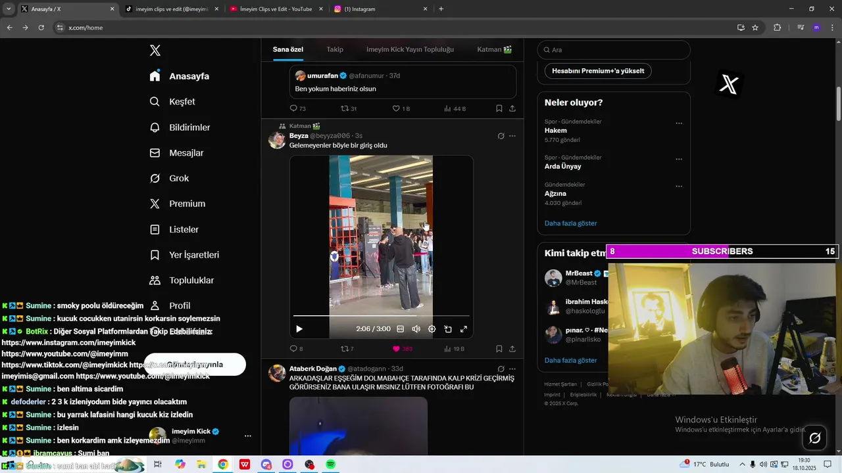Open Keşfet explore page
Viewport: 842px width, 473px height.
[x=172, y=102]
